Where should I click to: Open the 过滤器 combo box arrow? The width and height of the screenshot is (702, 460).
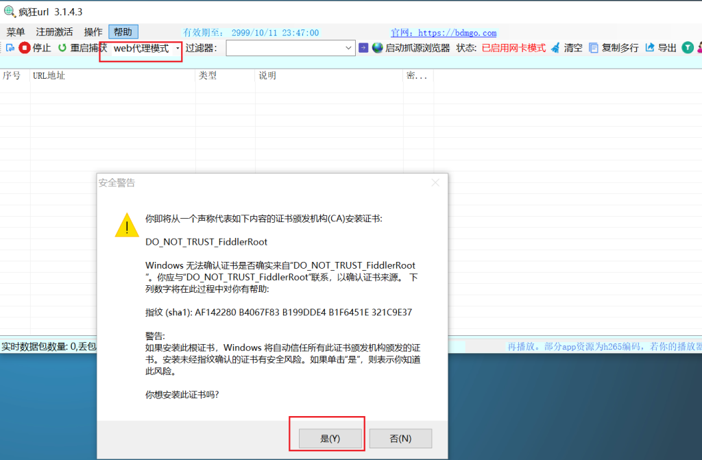(x=348, y=48)
